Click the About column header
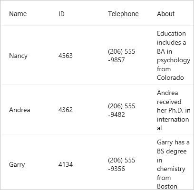 point(165,14)
